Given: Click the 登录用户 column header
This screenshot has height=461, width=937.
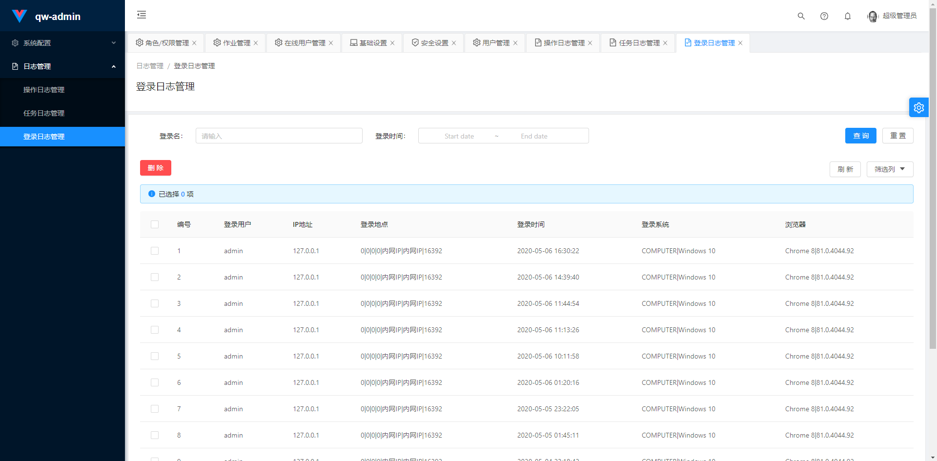Looking at the screenshot, I should pos(238,224).
